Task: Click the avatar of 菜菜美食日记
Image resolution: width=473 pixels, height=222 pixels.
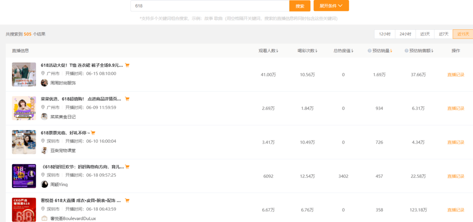Action: click(x=44, y=116)
